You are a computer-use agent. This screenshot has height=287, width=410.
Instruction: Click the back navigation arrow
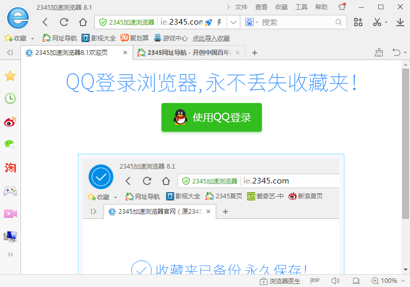tap(45, 22)
